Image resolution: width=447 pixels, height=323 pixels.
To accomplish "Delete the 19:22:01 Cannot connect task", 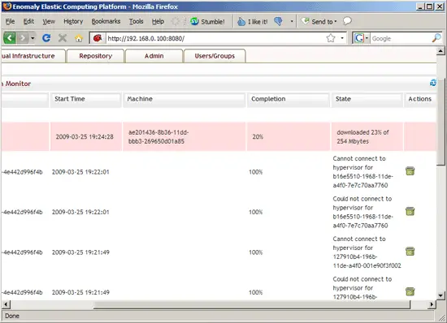I will tap(410, 171).
